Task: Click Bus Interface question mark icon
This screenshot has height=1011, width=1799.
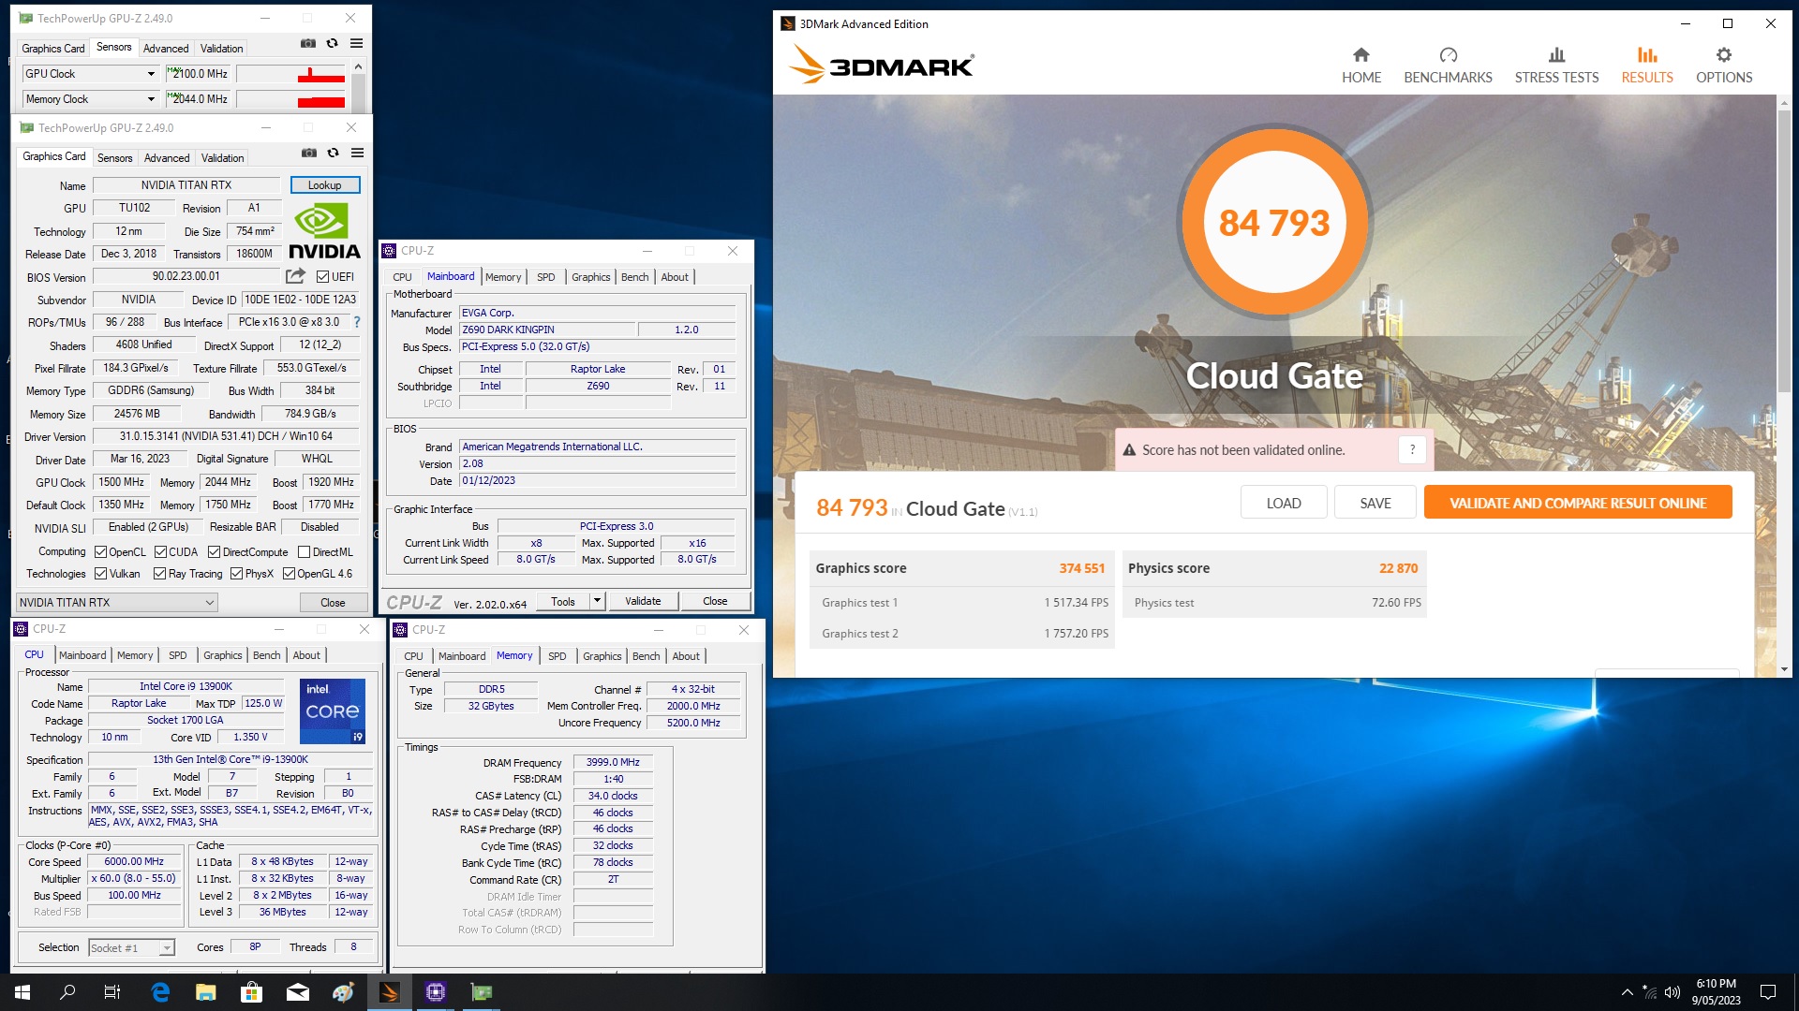Action: click(356, 322)
